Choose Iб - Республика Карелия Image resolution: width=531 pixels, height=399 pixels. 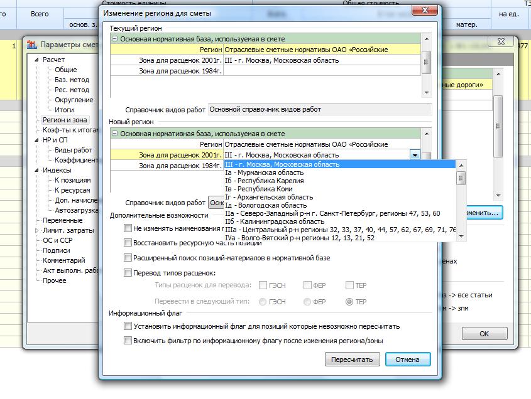pyautogui.click(x=340, y=181)
